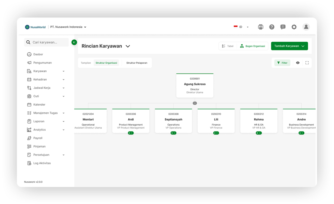This screenshot has height=204, width=334.
Task: Select the Struktur Pelaporan tab
Action: click(137, 63)
